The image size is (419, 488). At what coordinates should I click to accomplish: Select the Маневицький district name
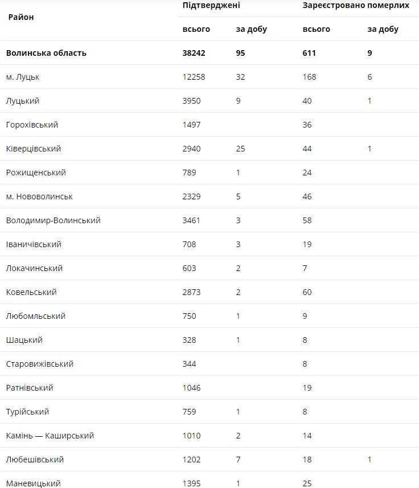tap(33, 483)
